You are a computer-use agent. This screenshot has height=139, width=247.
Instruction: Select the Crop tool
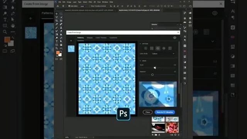tap(57, 20)
